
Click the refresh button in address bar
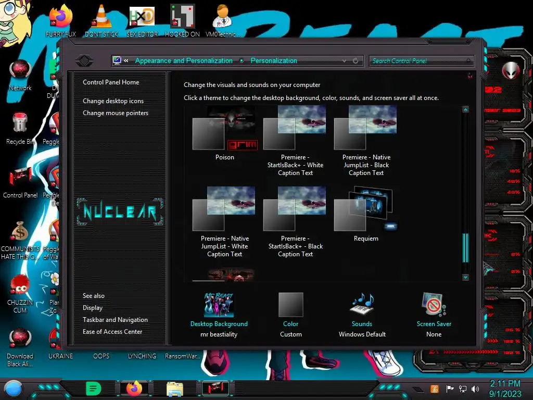(356, 61)
